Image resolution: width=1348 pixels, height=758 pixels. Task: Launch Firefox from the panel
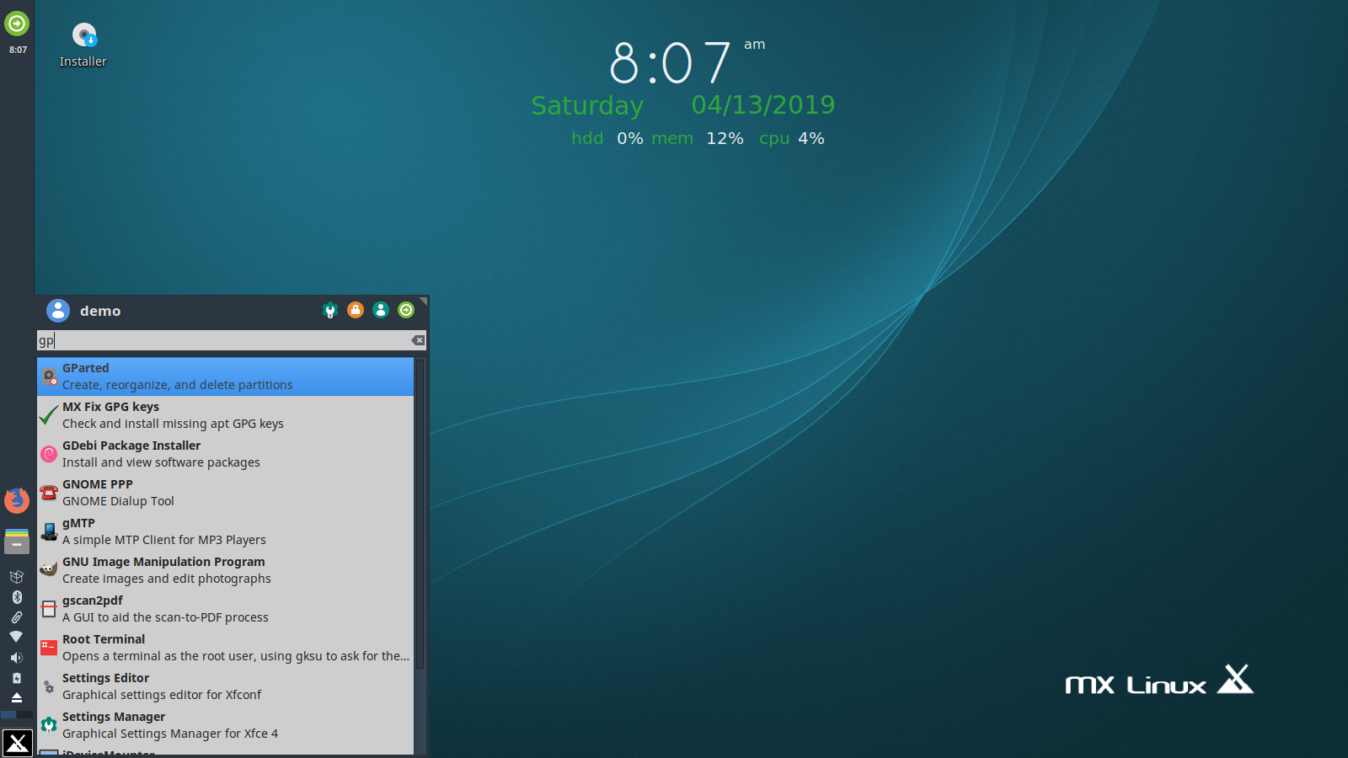(x=17, y=500)
